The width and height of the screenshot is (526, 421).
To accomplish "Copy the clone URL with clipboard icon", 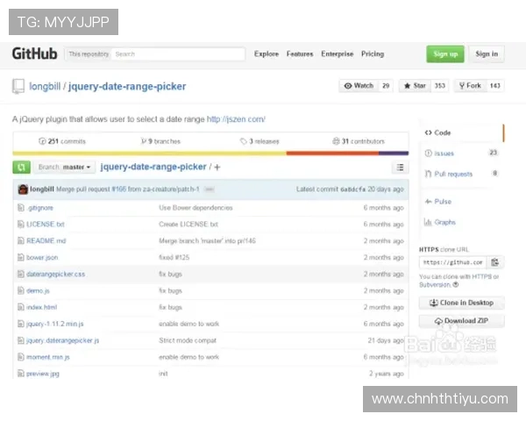I will coord(495,262).
